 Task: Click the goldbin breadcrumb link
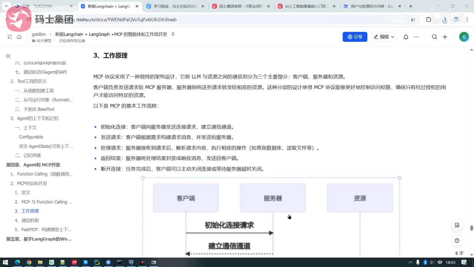pyautogui.click(x=39, y=34)
